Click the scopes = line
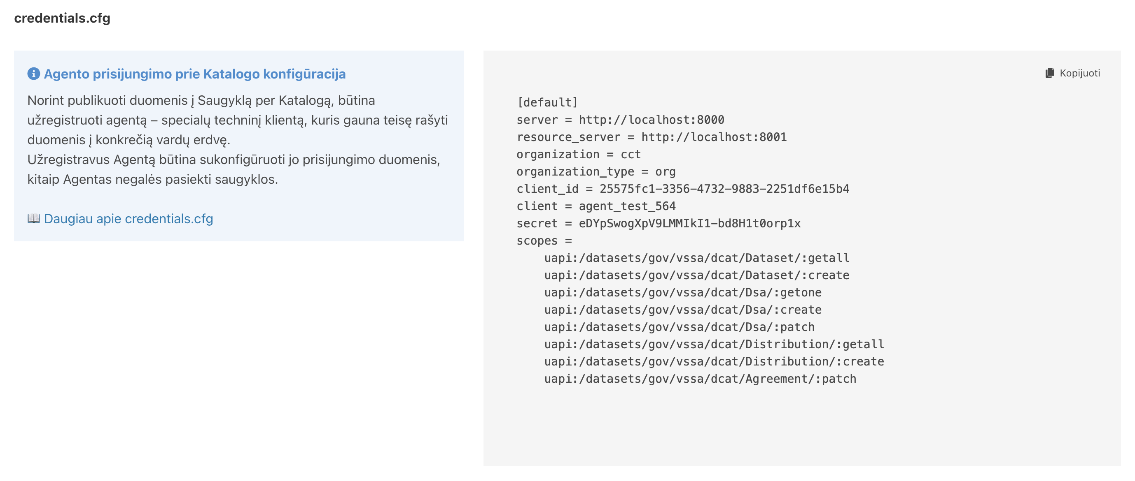Image resolution: width=1135 pixels, height=481 pixels. pos(544,240)
